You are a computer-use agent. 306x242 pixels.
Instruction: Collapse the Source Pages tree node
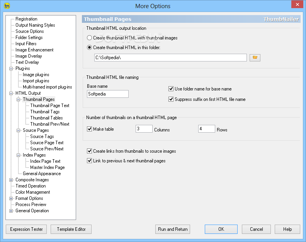click(18, 131)
